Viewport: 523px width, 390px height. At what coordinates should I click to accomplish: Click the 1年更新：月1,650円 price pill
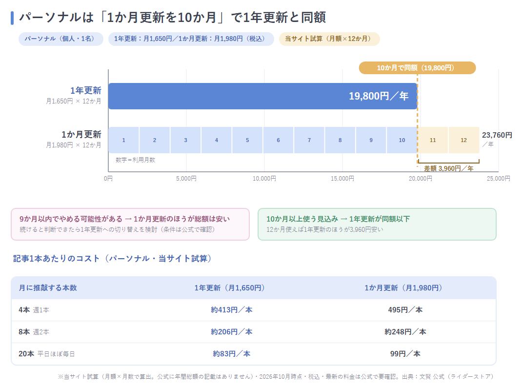(191, 39)
